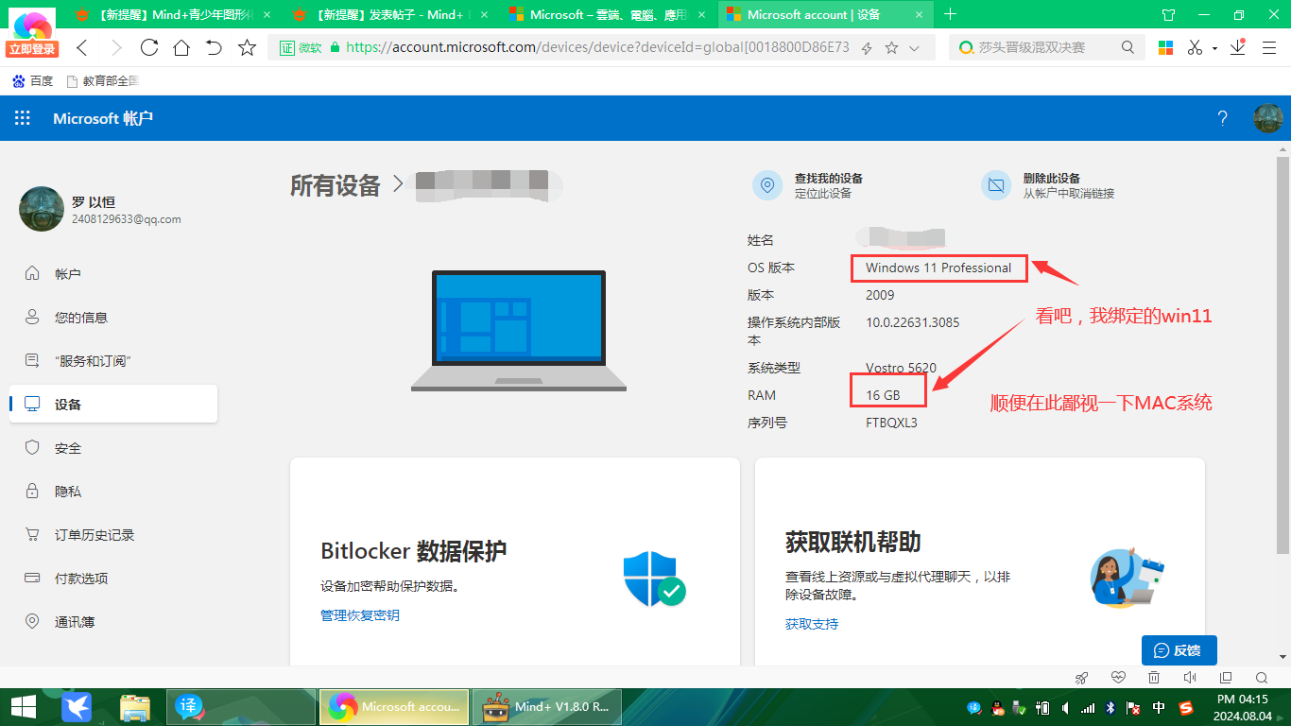Image resolution: width=1291 pixels, height=726 pixels.
Task: Click the help question mark icon
Action: pyautogui.click(x=1222, y=118)
